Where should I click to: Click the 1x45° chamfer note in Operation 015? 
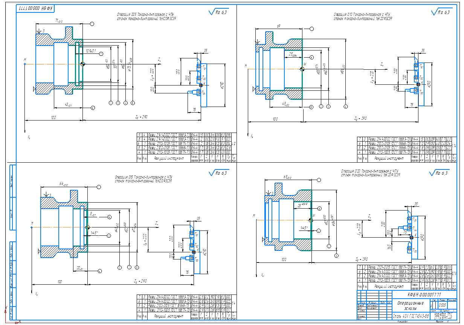pos(94,233)
